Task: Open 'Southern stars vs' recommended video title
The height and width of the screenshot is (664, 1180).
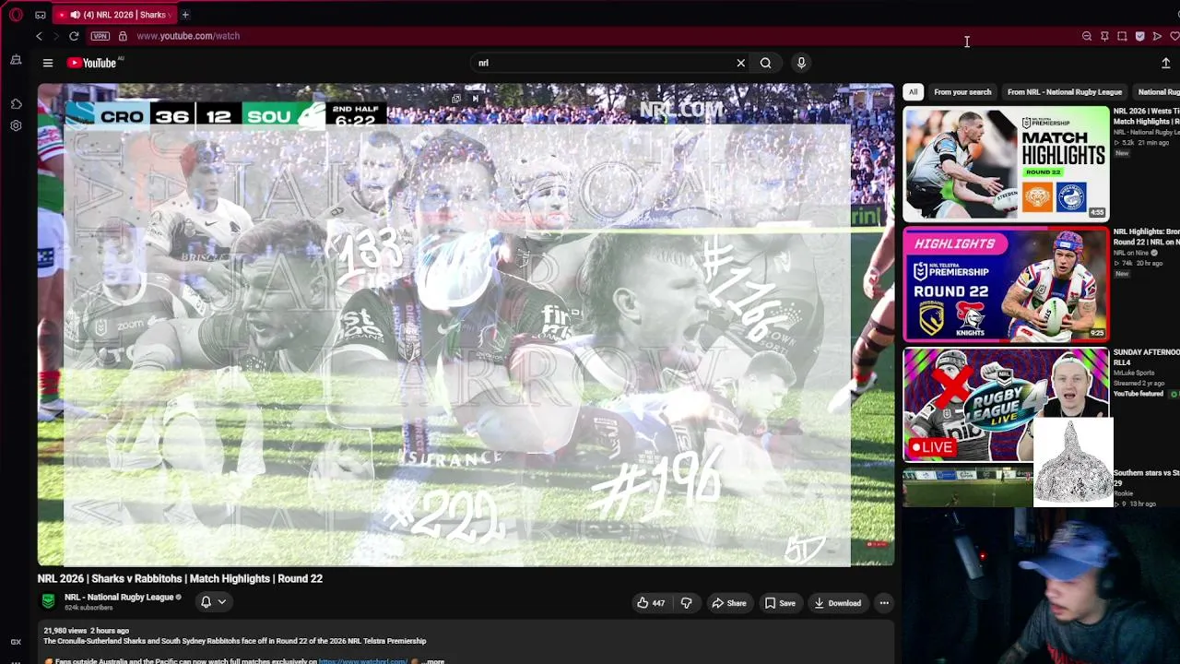Action: [x=1146, y=477]
